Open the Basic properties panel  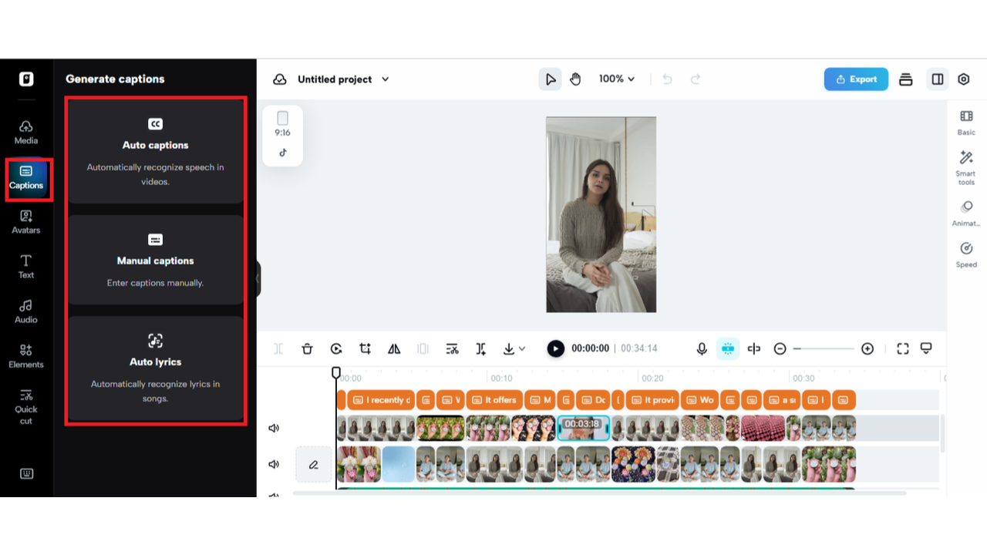[966, 123]
